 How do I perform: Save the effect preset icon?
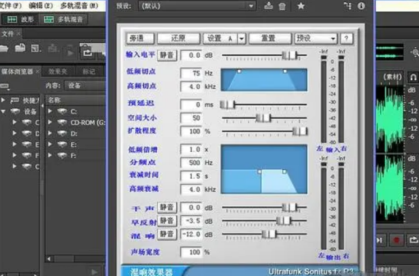[268, 6]
